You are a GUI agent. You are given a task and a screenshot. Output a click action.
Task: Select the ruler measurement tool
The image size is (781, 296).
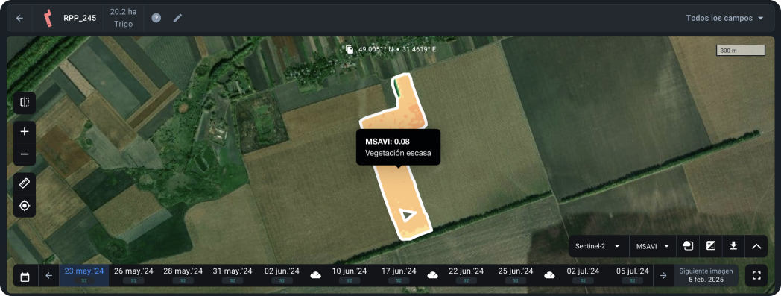25,183
